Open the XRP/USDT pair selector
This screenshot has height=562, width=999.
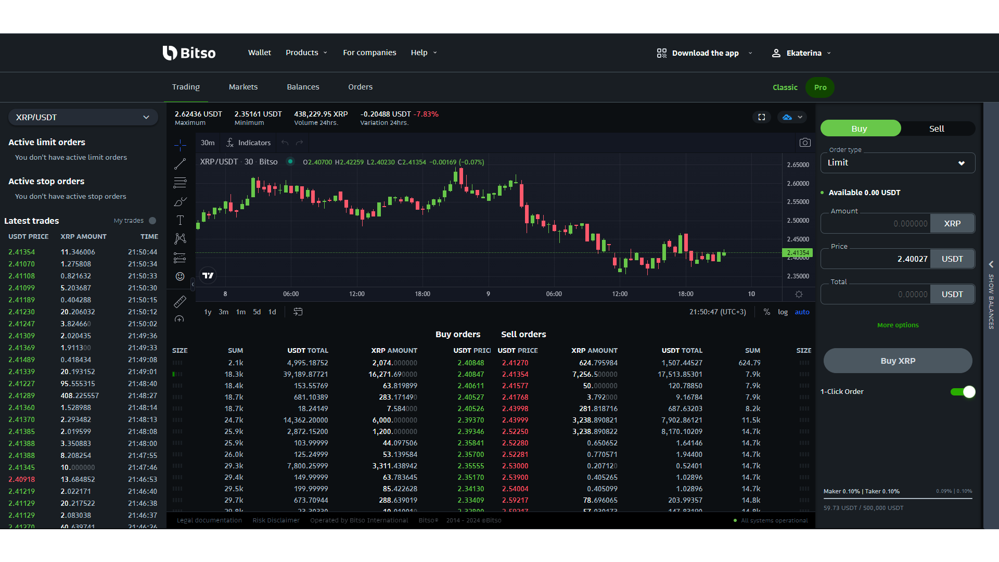(83, 117)
